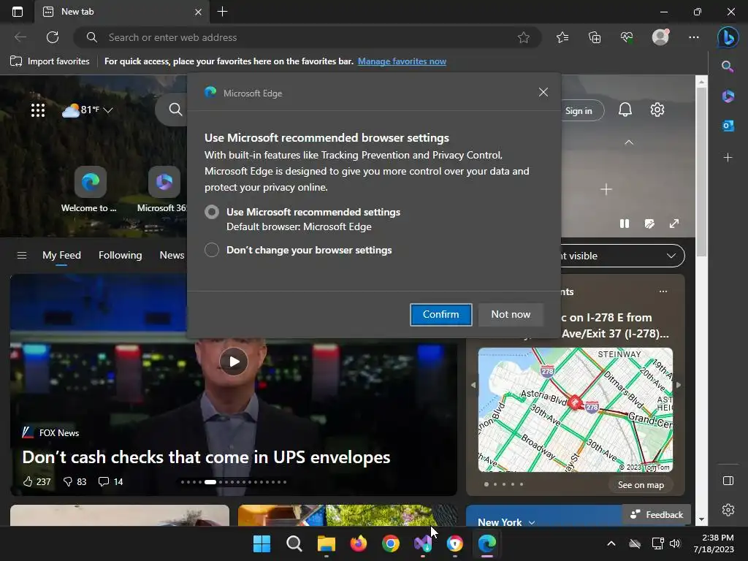Like the UPS envelopes story
The height and width of the screenshot is (561, 748).
37,482
